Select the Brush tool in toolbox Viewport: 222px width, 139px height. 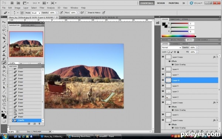pos(4,51)
